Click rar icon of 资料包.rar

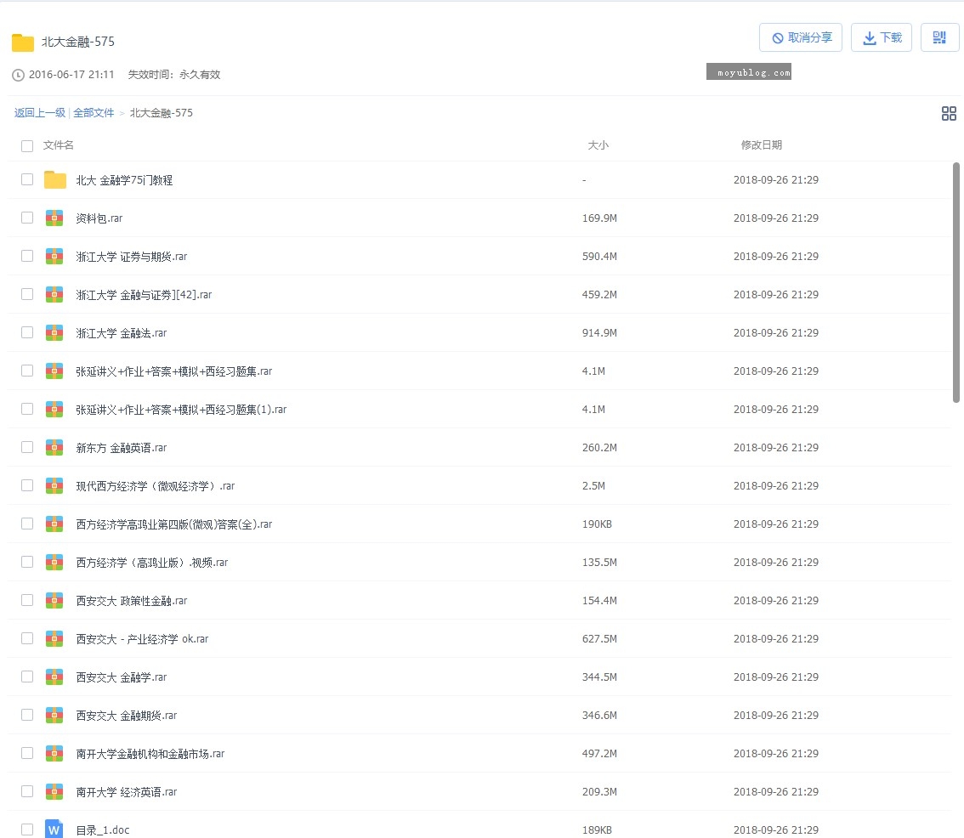(x=54, y=218)
